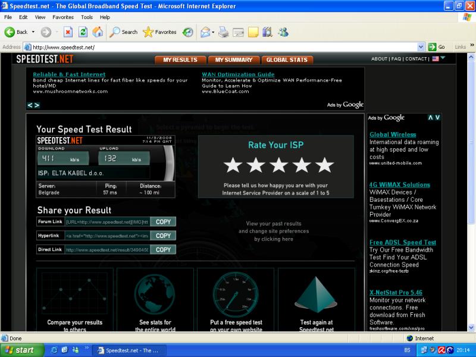The image size is (476, 357).
Task: Click the compare results graph icon
Action: pos(74,293)
